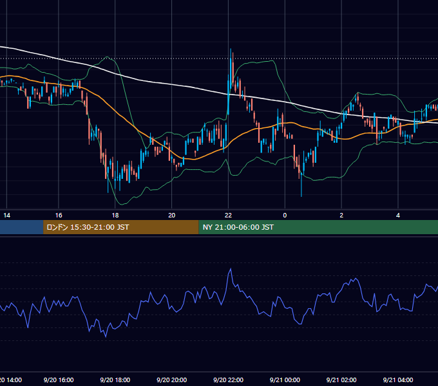The image size is (438, 386).
Task: Click the 9/20 20:00 date label
Action: [171, 380]
